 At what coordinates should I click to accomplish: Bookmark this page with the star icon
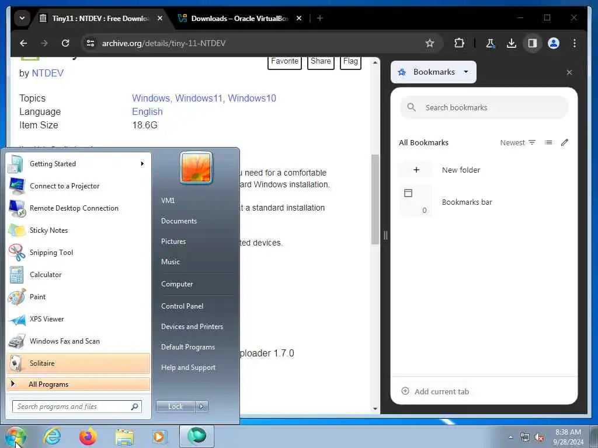pos(430,43)
